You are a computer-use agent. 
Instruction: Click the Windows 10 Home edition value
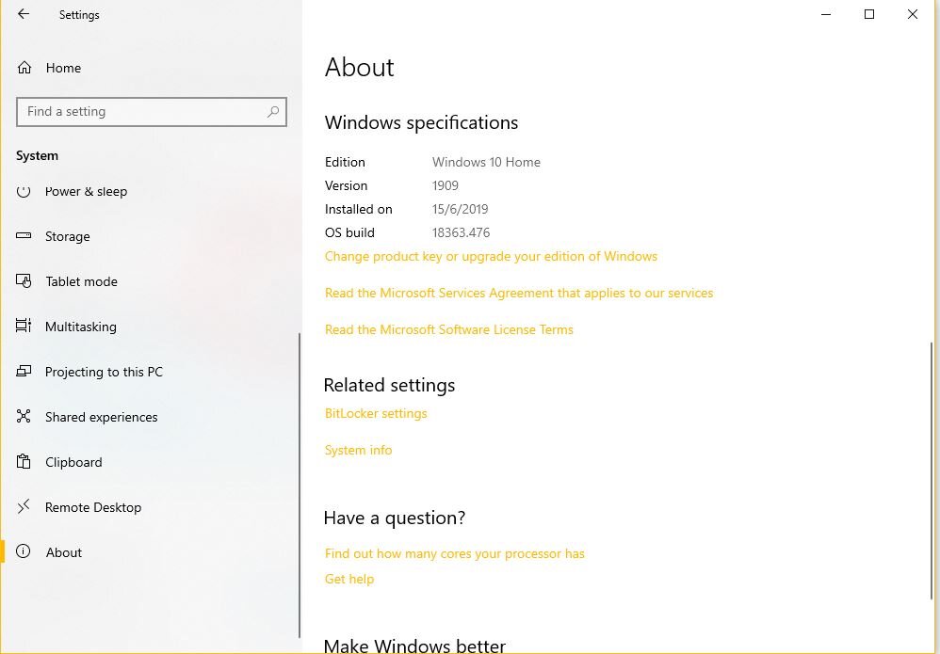click(x=486, y=162)
